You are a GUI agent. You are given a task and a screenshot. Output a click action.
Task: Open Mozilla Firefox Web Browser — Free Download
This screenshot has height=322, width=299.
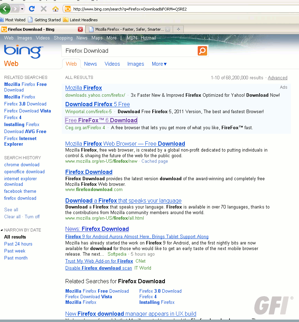click(125, 144)
